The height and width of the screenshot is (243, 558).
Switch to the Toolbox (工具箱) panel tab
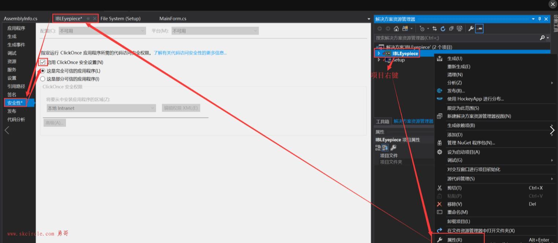coord(383,121)
